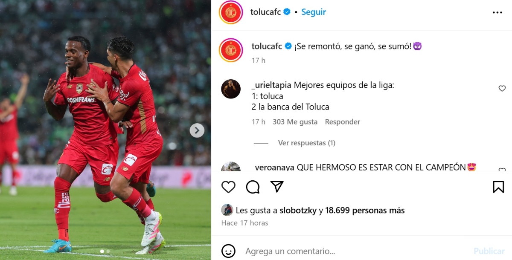View 18.699 personas más likes list

(x=365, y=210)
